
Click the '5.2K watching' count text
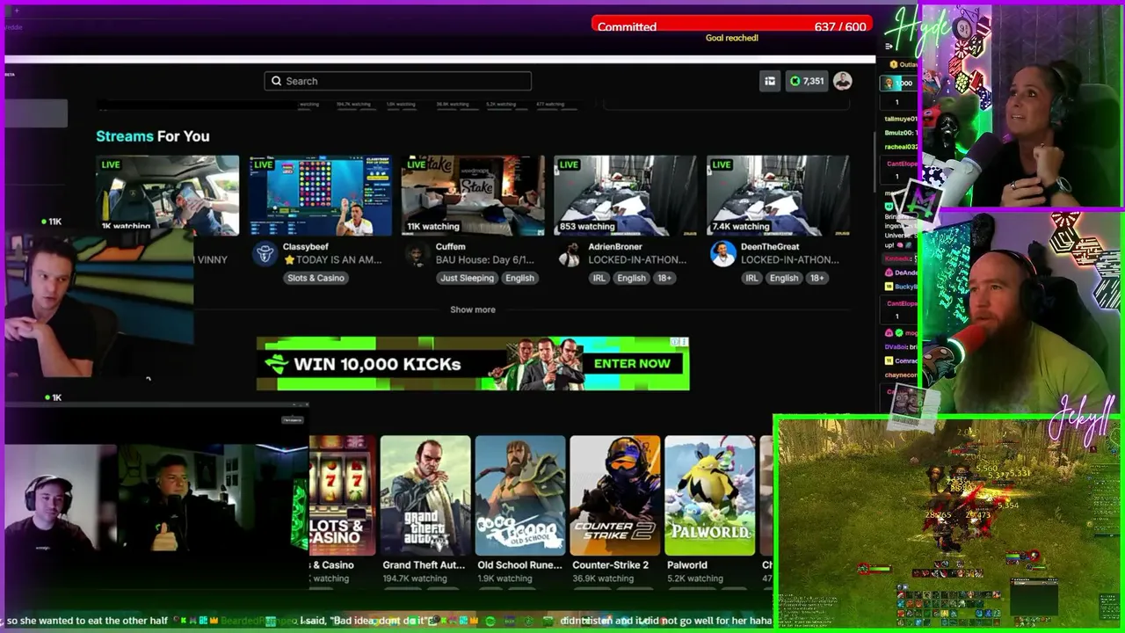click(x=696, y=578)
